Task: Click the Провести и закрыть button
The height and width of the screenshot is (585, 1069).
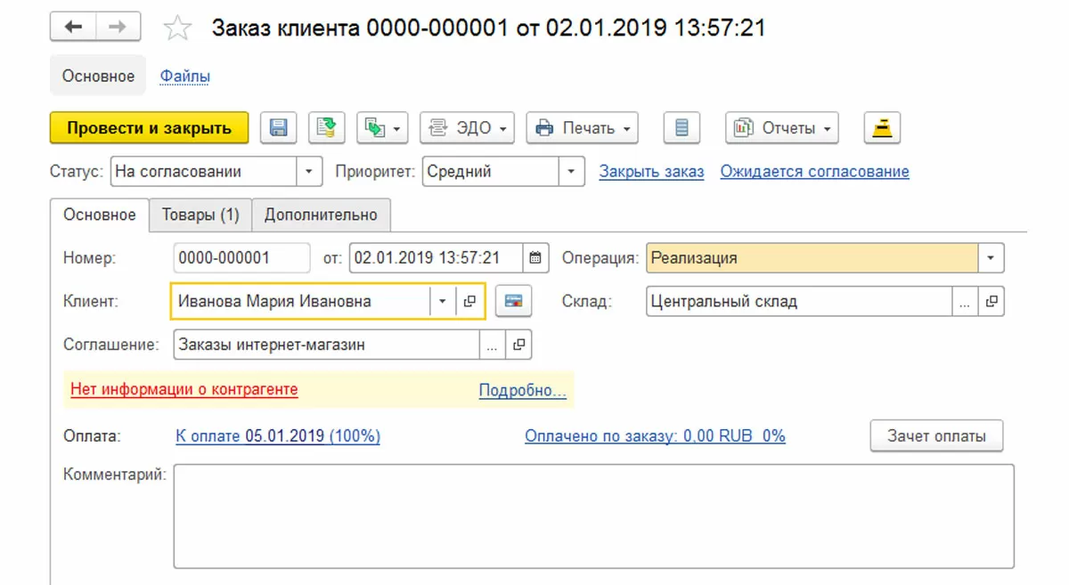Action: point(149,128)
